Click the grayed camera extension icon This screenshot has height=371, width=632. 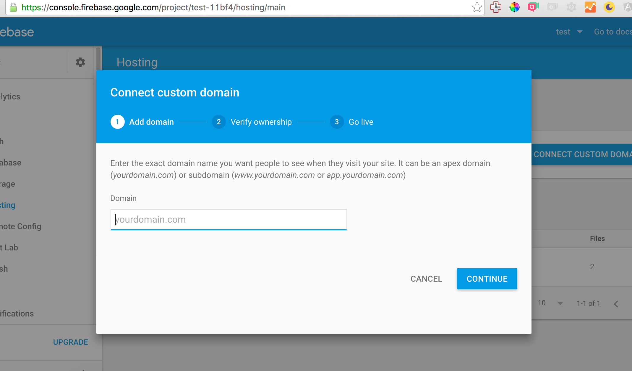click(x=552, y=7)
